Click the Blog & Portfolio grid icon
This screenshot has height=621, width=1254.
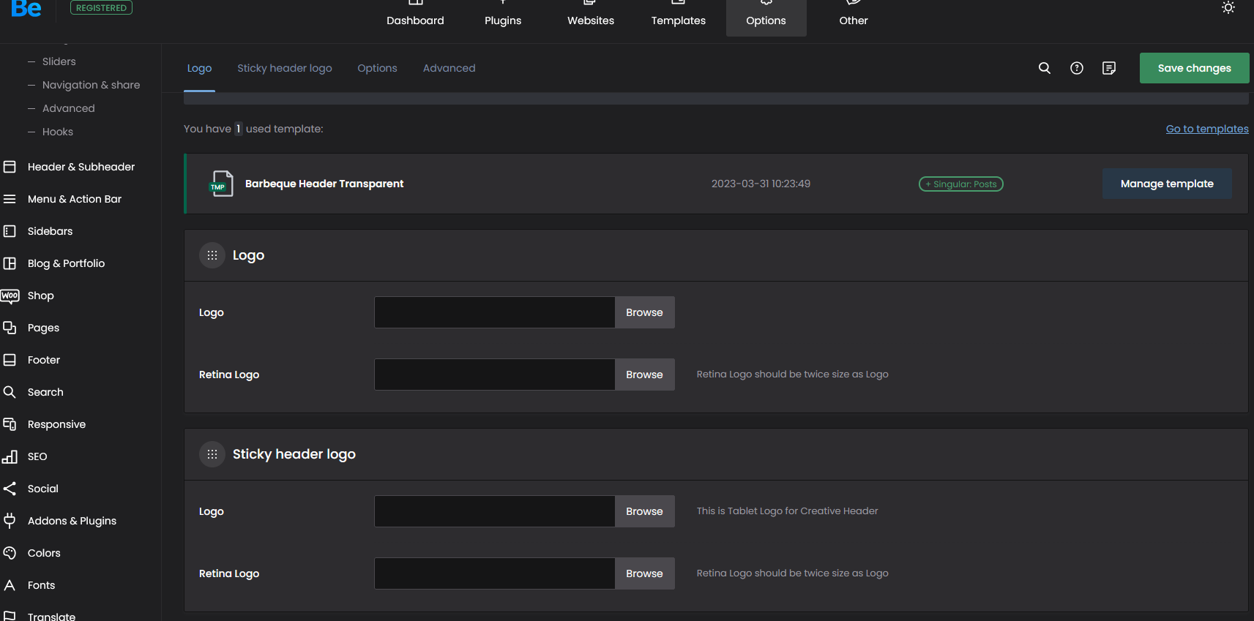[10, 263]
